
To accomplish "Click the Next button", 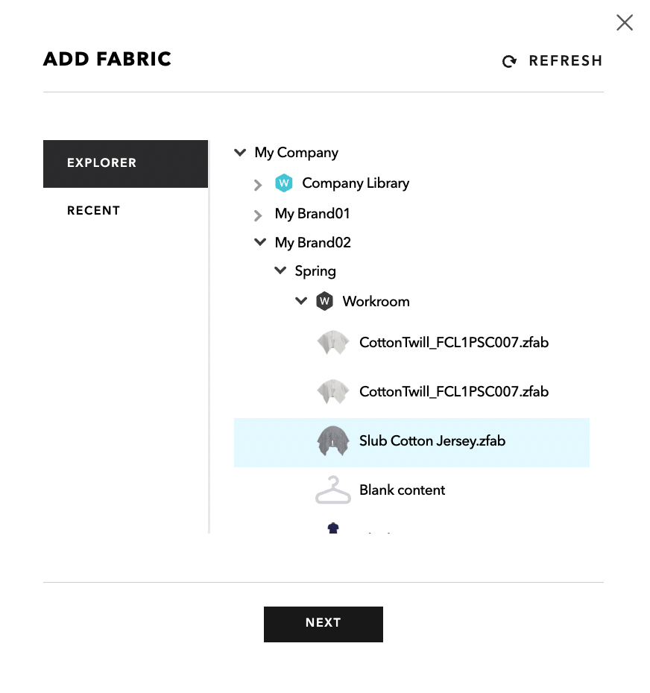I will point(324,624).
